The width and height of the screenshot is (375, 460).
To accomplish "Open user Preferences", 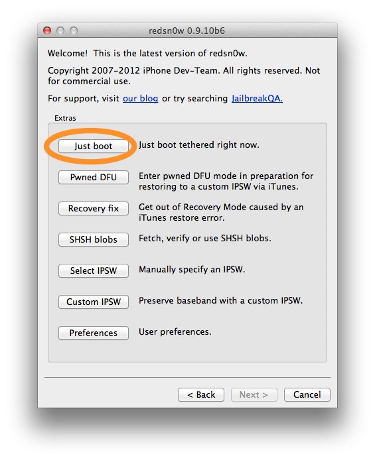I will (94, 333).
